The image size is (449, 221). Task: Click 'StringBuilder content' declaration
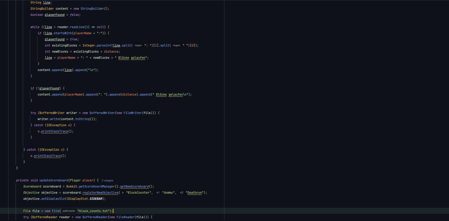49,9
